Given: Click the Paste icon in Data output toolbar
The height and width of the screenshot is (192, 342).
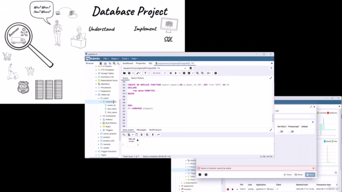Looking at the screenshot, I should 137,135.
